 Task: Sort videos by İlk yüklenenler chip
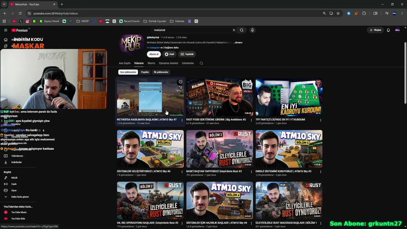(161, 72)
